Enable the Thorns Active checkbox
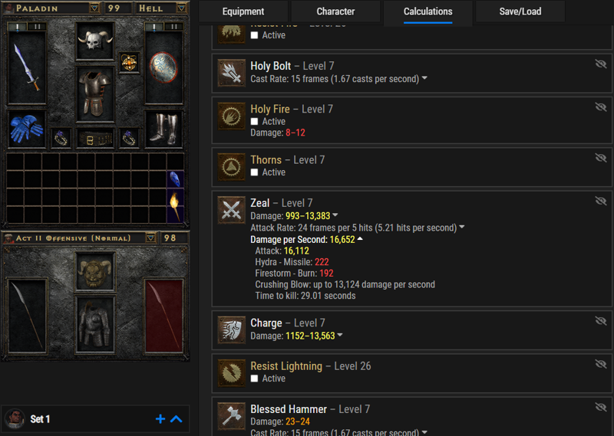Screen dimensions: 614x436 [x=255, y=172]
